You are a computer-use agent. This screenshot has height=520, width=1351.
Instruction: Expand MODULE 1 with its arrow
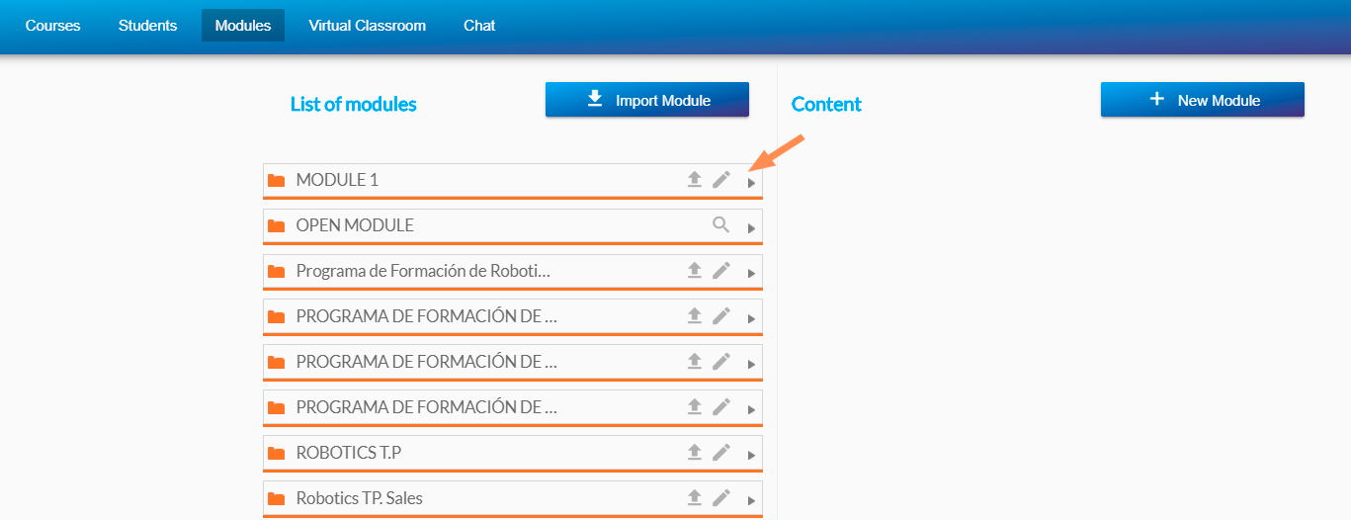tap(751, 183)
